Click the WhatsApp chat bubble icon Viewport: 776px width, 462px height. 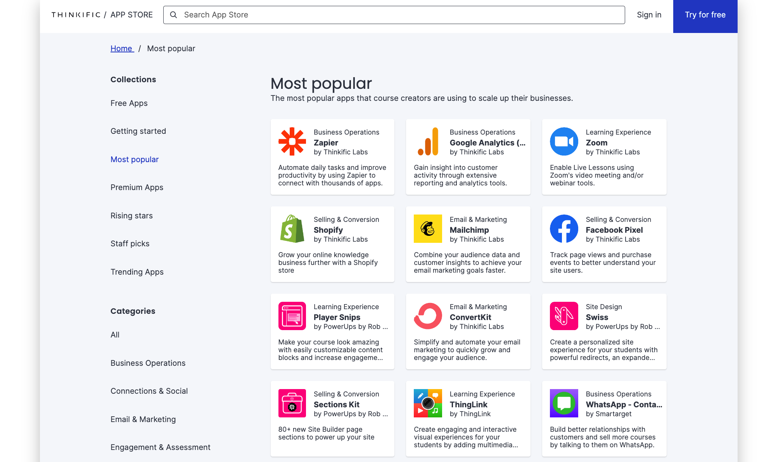(564, 403)
